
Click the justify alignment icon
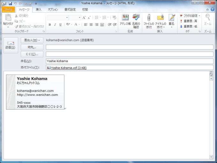tap(102, 25)
